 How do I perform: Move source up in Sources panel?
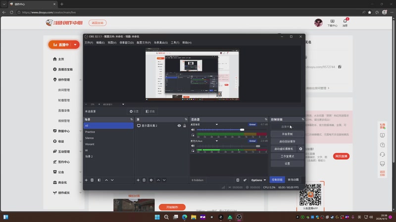point(158,180)
